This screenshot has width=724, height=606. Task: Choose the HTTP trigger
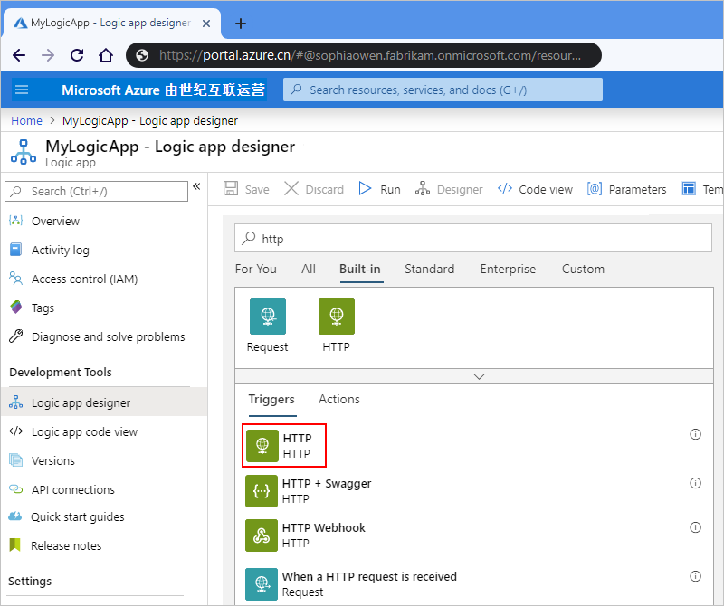click(x=284, y=445)
